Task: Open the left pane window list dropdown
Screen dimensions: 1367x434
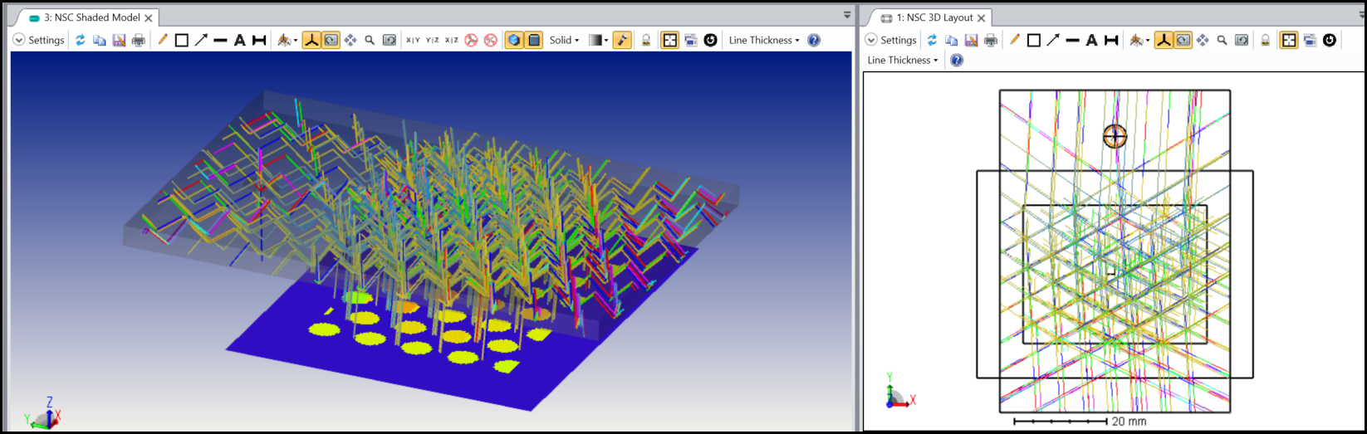Action: [x=847, y=15]
